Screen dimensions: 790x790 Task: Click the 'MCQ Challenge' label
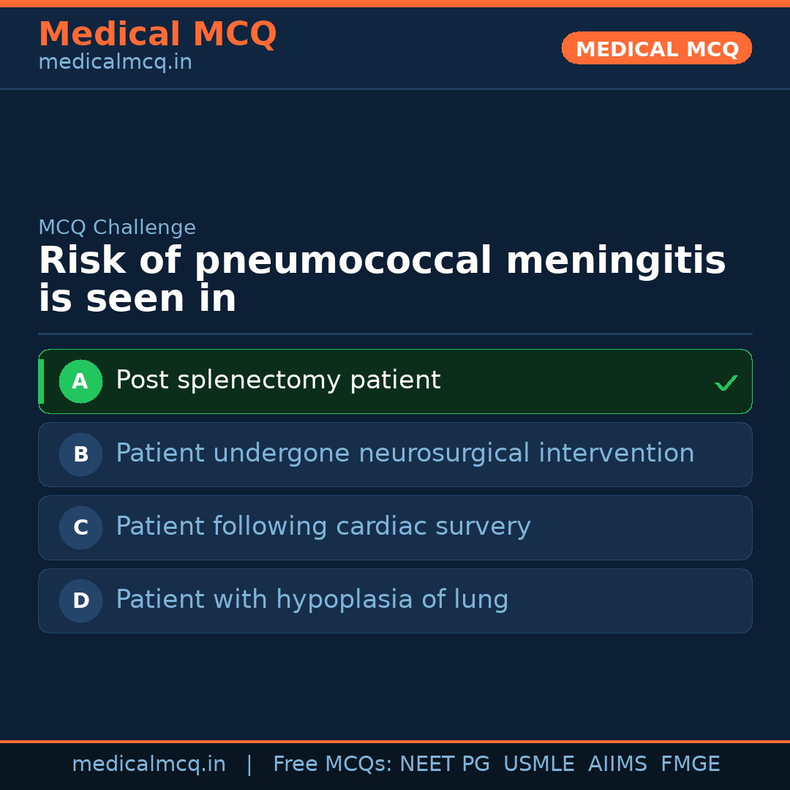117,227
